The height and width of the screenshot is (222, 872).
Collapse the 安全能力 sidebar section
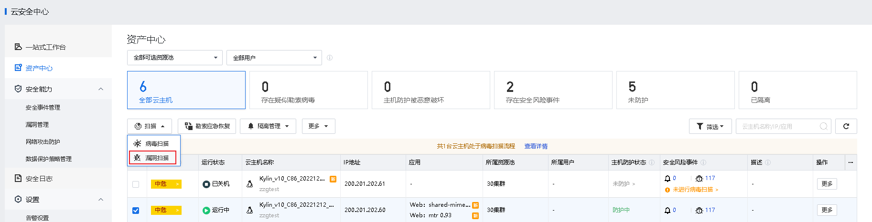pos(101,89)
